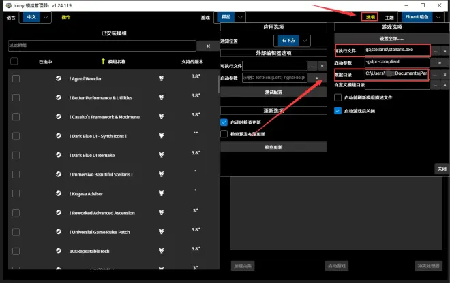
Task: Open the yellow 操作 actions menu
Action: (65, 17)
